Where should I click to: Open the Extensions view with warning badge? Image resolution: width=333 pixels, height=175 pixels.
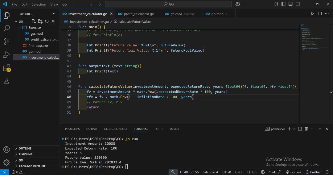(6, 68)
